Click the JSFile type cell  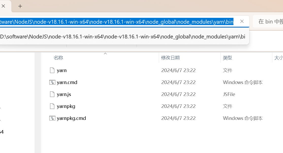pyautogui.click(x=229, y=94)
